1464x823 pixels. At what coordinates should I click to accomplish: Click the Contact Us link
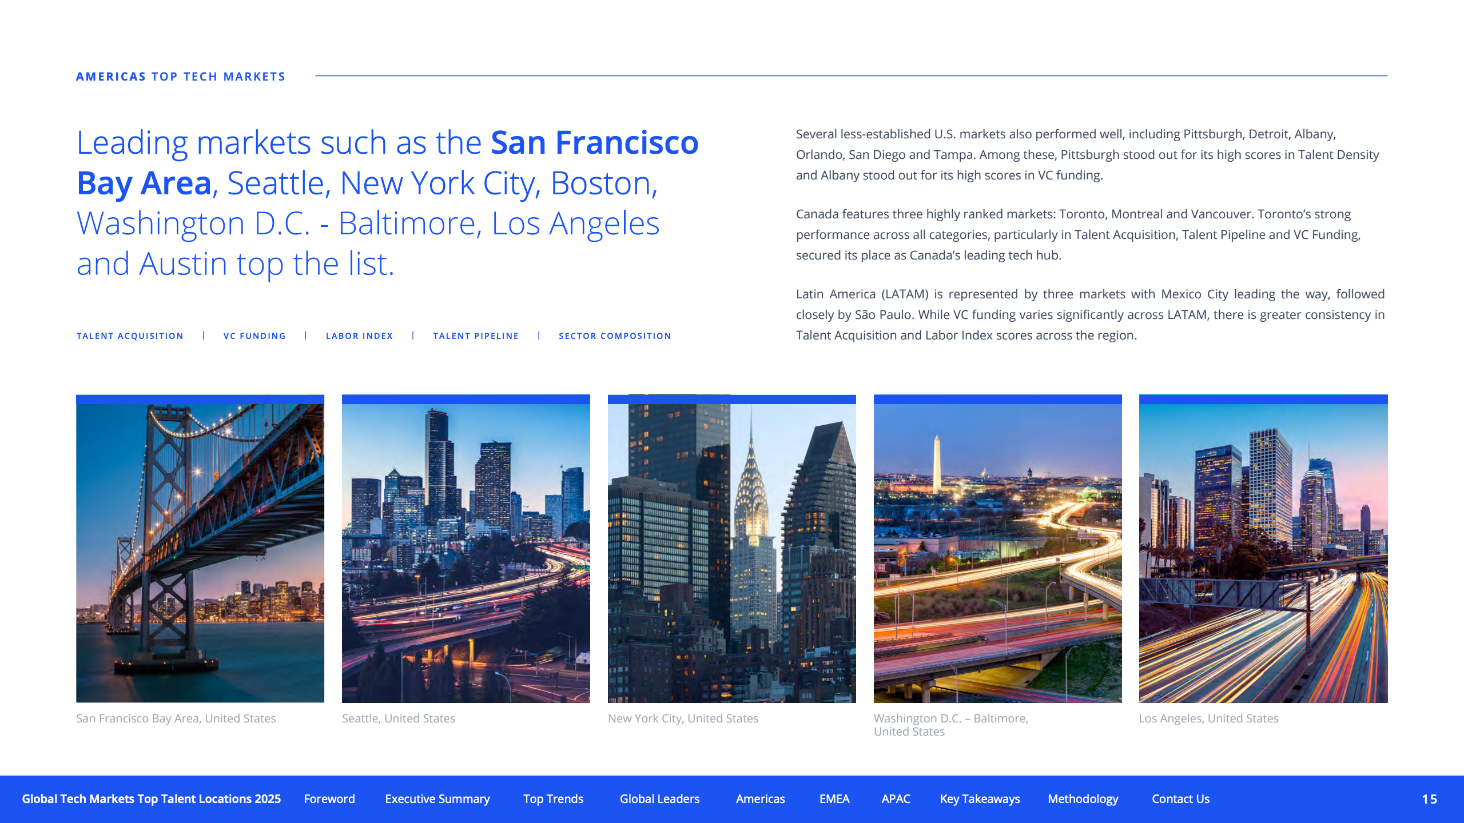(x=1180, y=798)
